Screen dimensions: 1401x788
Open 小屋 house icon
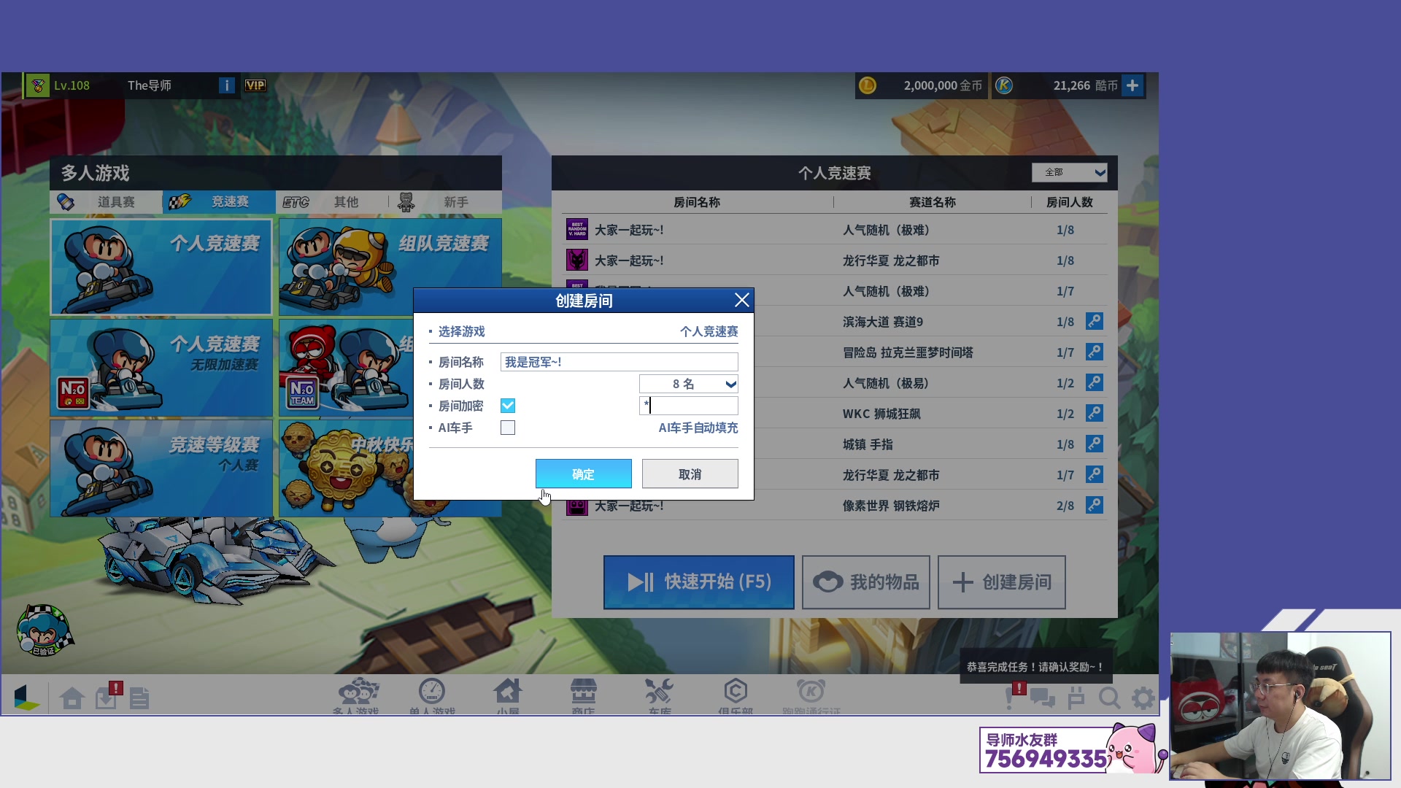[x=508, y=695]
